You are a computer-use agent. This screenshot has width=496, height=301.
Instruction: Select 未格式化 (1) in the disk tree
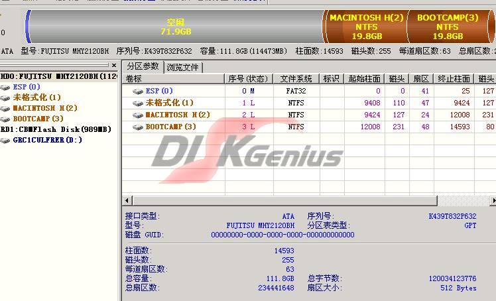tap(36, 97)
